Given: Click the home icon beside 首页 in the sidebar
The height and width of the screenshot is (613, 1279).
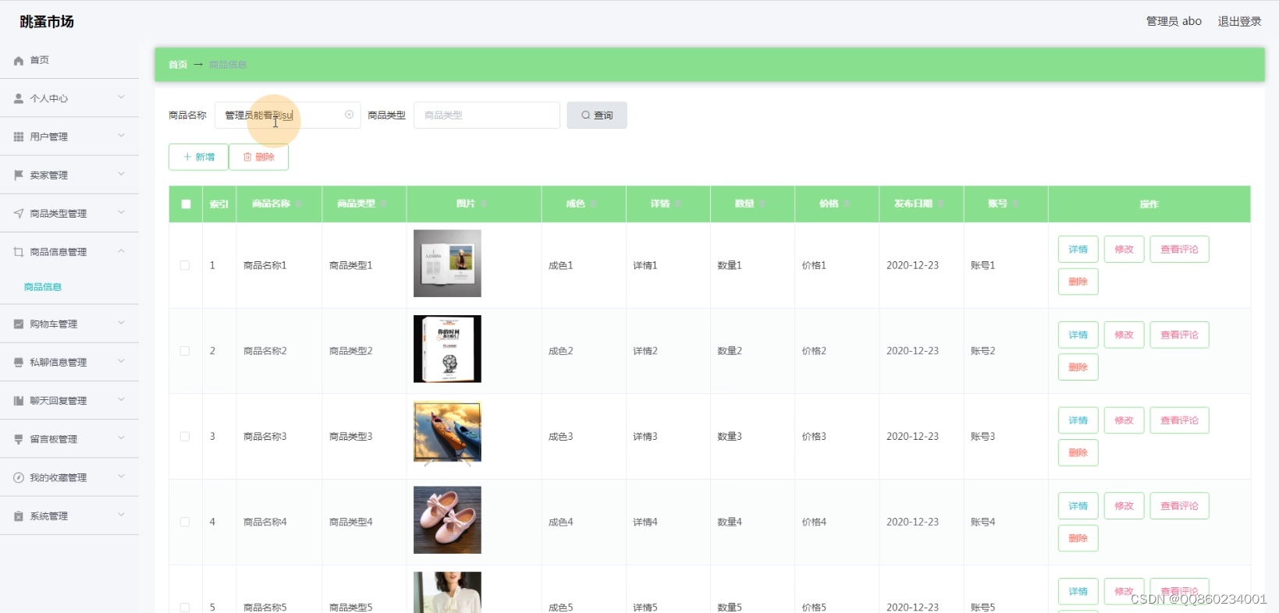Looking at the screenshot, I should (19, 61).
